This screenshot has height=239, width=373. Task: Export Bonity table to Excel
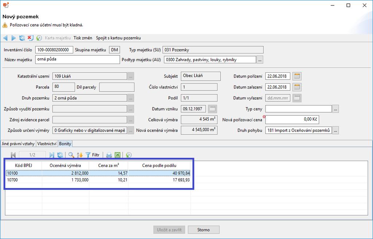pos(118,155)
